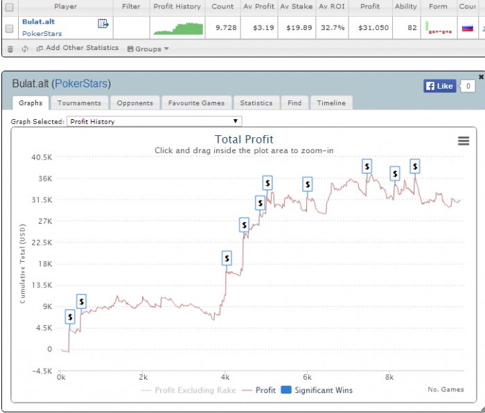Click the Like count bubble
485x413 pixels.
[x=468, y=86]
